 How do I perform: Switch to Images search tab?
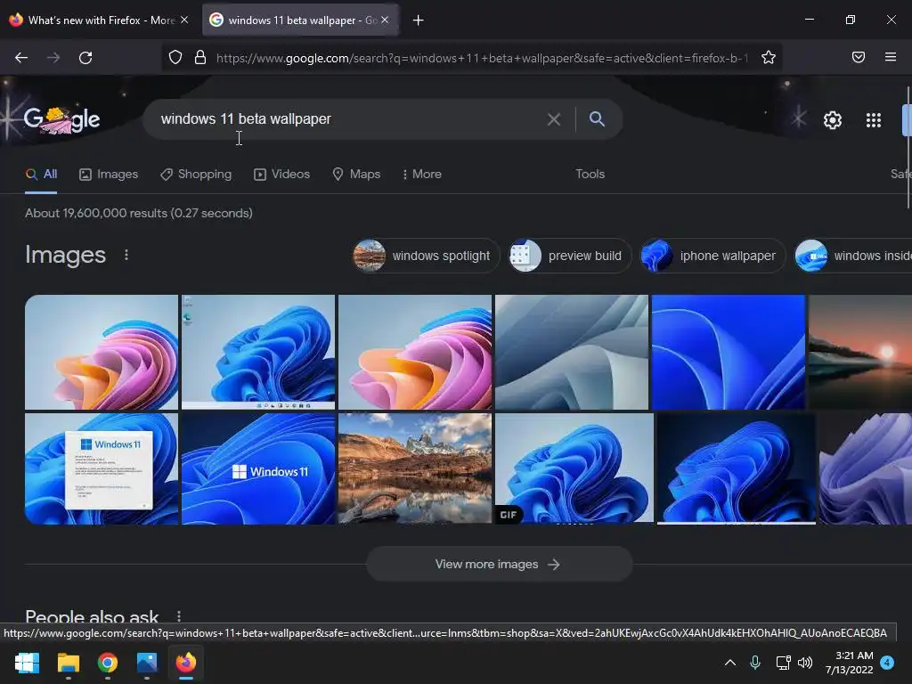click(x=109, y=174)
